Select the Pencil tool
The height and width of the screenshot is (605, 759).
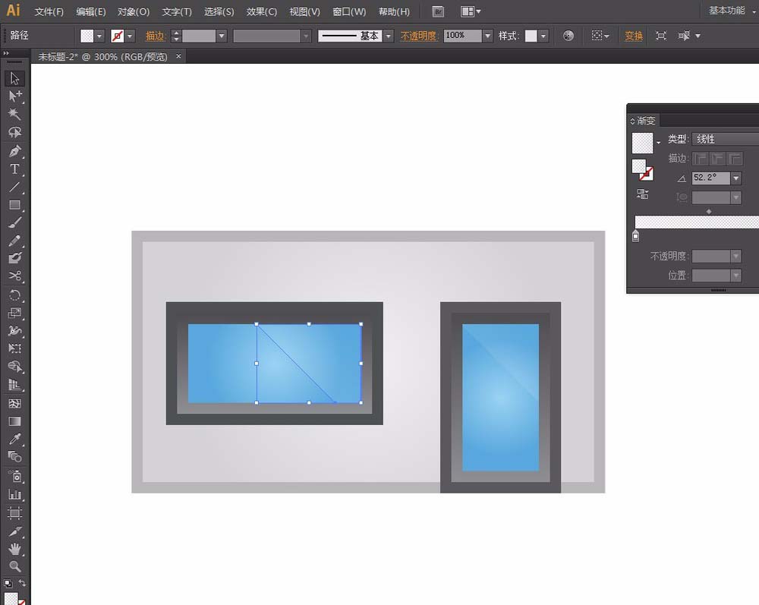(x=14, y=241)
